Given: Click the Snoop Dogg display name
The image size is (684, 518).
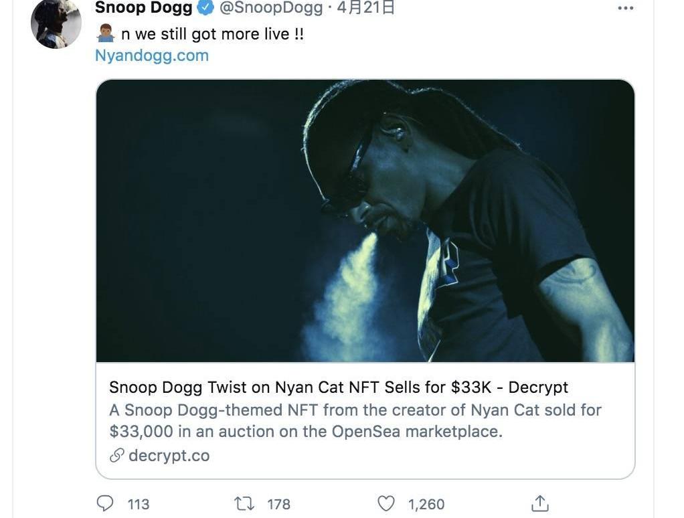Looking at the screenshot, I should pyautogui.click(x=143, y=8).
